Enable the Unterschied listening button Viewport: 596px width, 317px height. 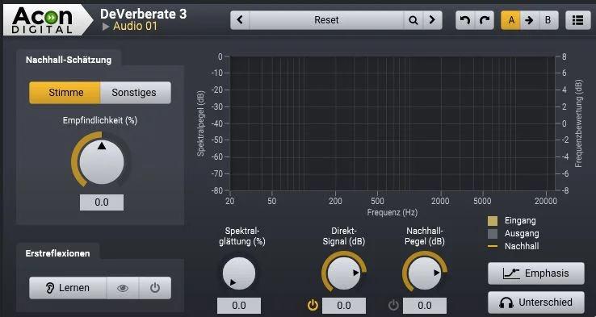coord(536,302)
